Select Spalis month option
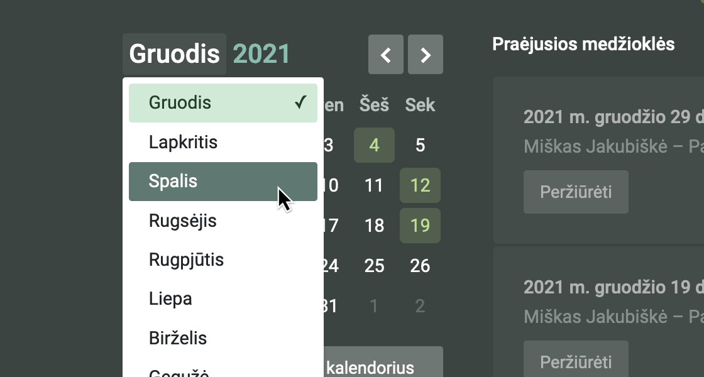This screenshot has height=377, width=704. [x=223, y=182]
